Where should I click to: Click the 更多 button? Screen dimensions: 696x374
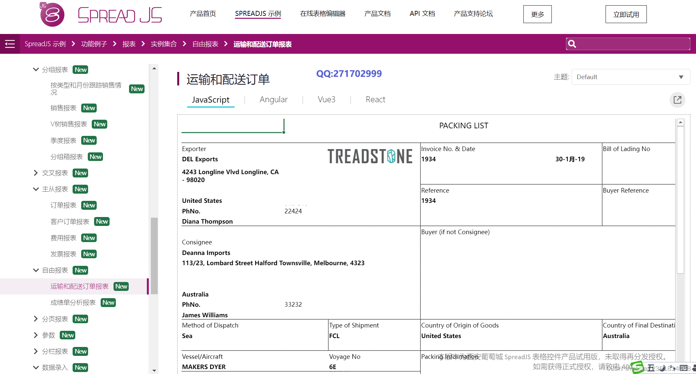click(x=537, y=14)
